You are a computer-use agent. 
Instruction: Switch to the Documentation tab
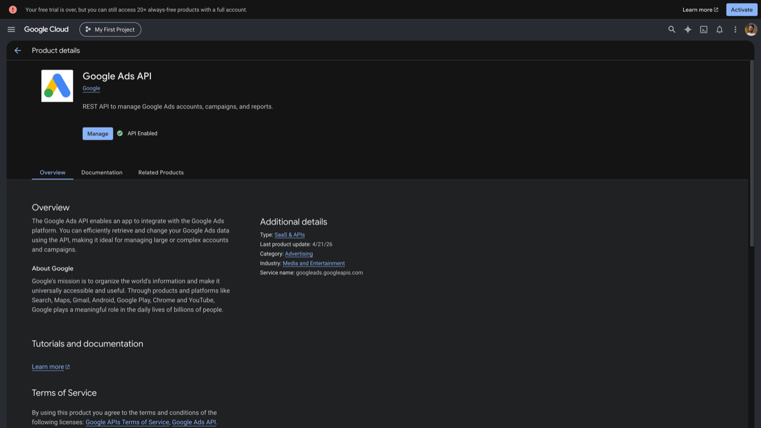tap(102, 172)
